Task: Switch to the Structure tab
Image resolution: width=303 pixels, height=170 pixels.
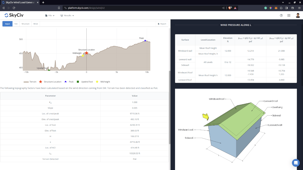Action: point(25,24)
